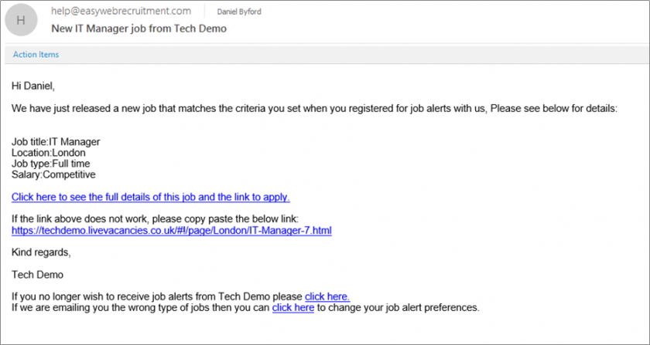Open the full job details and apply link
This screenshot has width=650, height=345.
[151, 197]
